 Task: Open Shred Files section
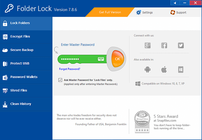[26, 90]
